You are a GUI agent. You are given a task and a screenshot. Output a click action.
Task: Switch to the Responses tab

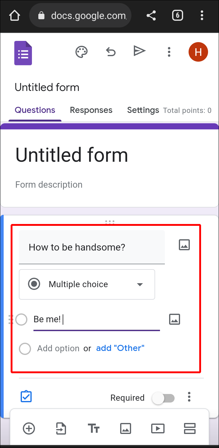point(91,110)
